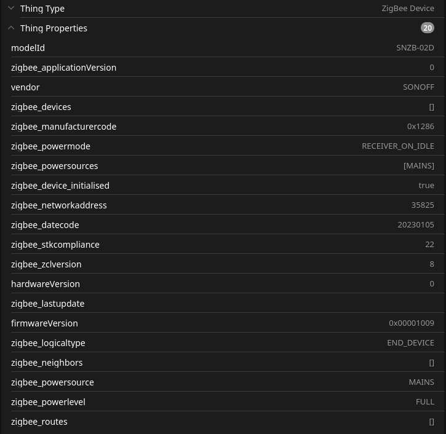Screen dimensions: 446x434
Task: Select the modelId property row
Action: 223,48
